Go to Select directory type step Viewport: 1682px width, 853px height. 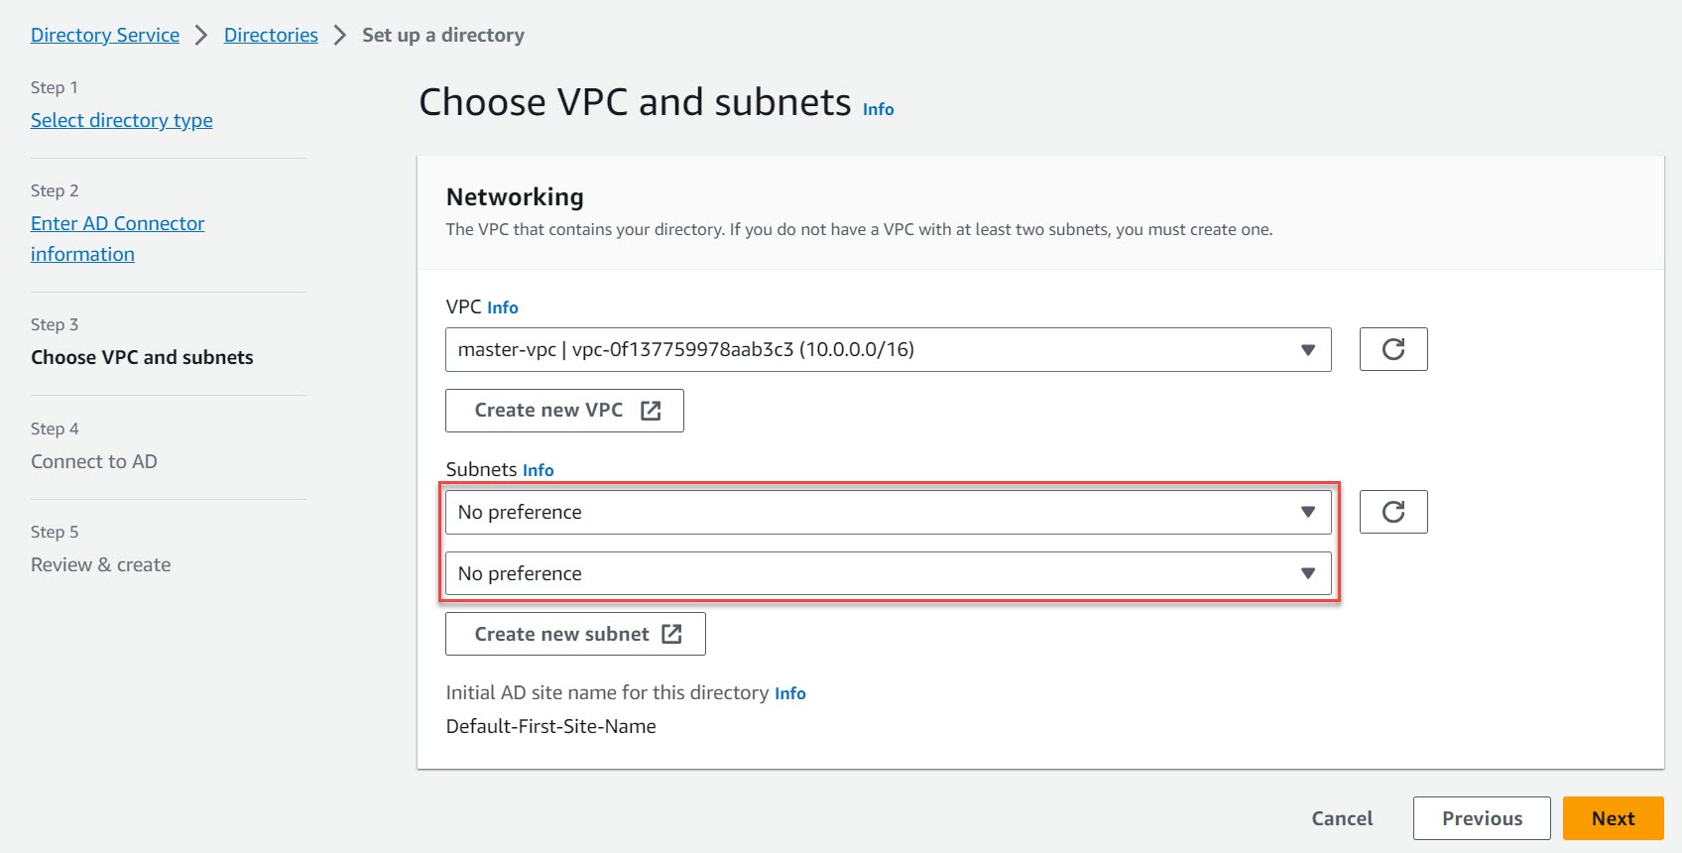pyautogui.click(x=122, y=120)
